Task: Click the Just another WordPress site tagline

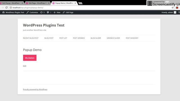Action: [x=34, y=30]
